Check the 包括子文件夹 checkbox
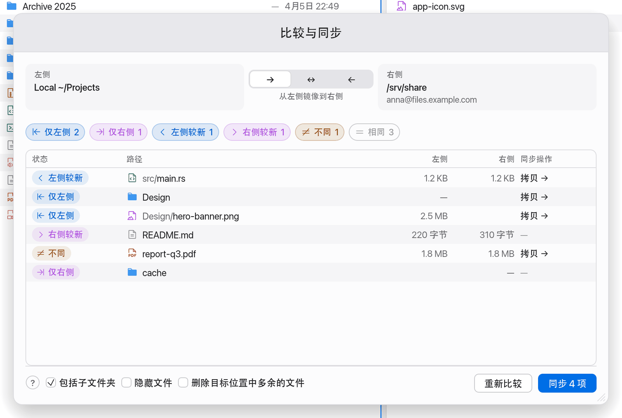Image resolution: width=622 pixels, height=418 pixels. (51, 383)
